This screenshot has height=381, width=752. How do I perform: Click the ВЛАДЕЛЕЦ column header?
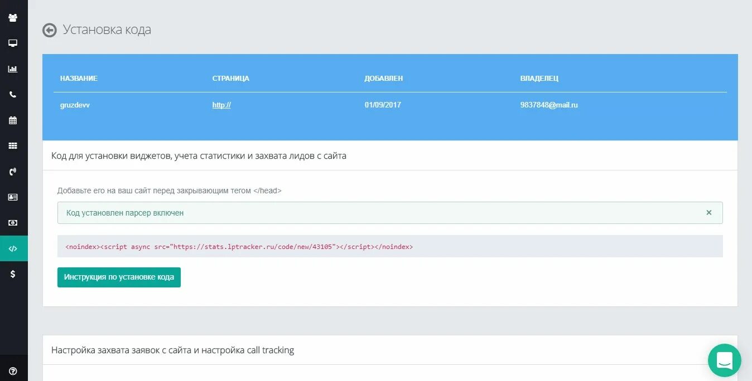[x=539, y=79]
